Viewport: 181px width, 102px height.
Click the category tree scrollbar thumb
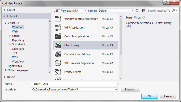pos(50,45)
